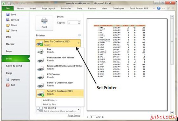Choose Add Printer... option
Screen dimensions: 178x121
click(50, 100)
